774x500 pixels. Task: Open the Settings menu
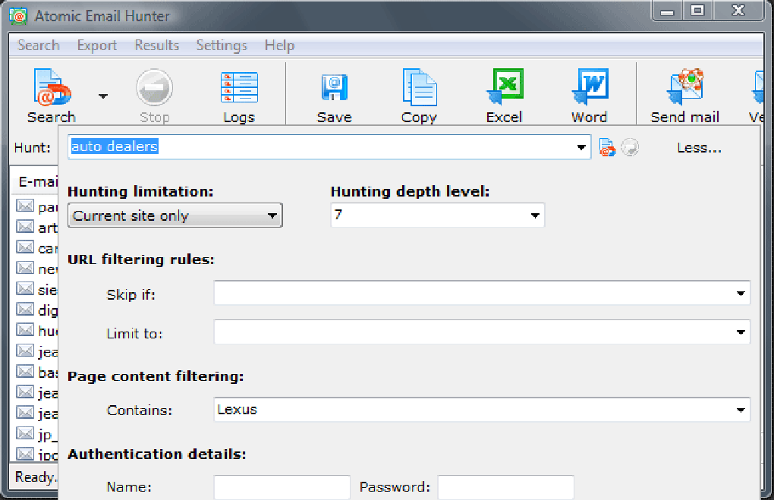click(x=222, y=46)
